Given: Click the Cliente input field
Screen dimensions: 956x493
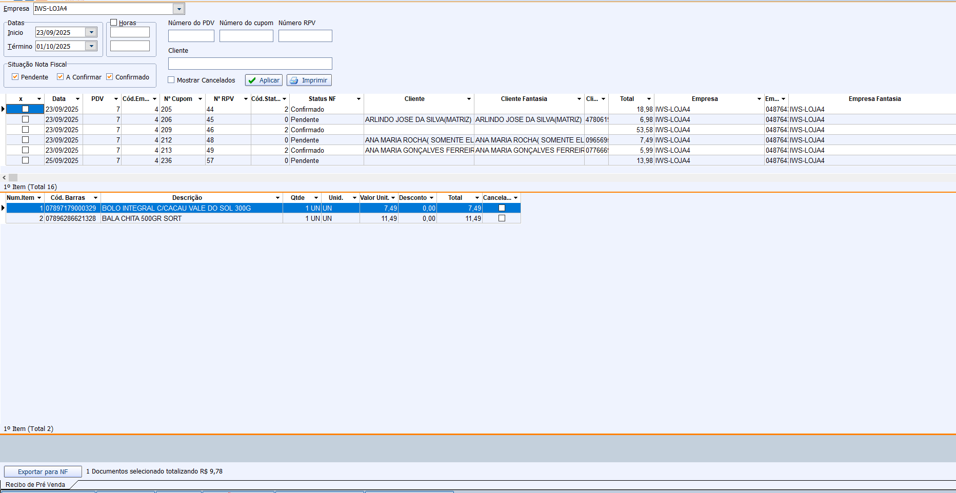Looking at the screenshot, I should click(250, 64).
